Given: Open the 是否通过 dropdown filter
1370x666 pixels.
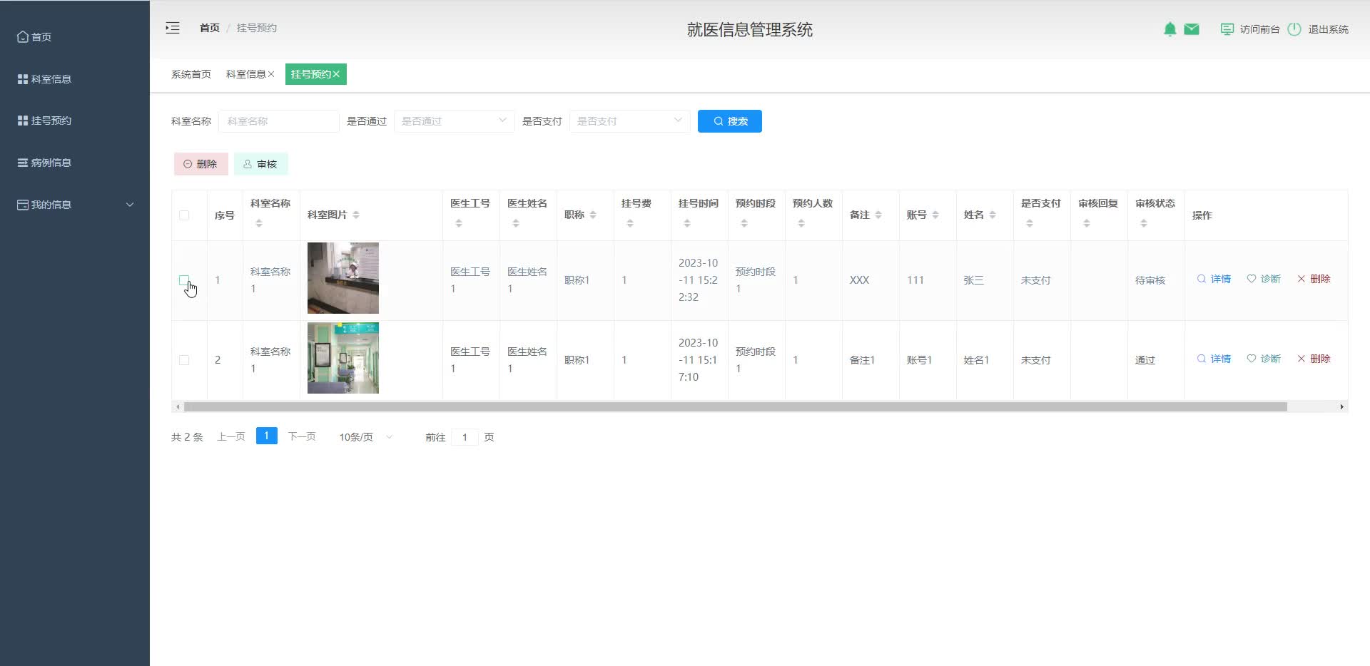Looking at the screenshot, I should (454, 121).
